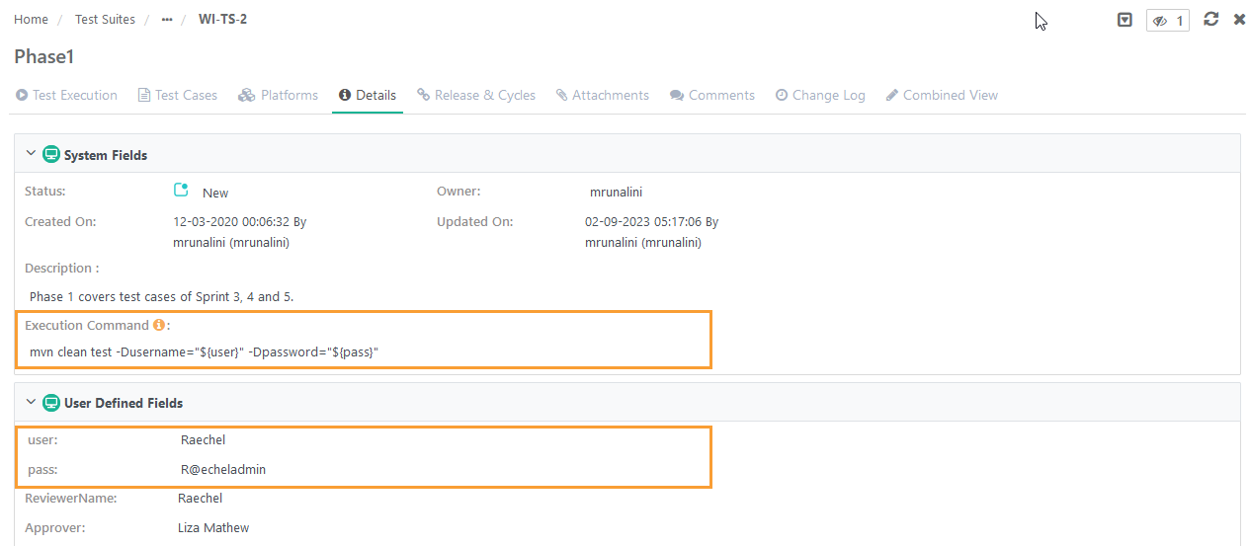Screen dimensions: 1250x546
Task: Switch to the Platforms tab
Action: [279, 96]
